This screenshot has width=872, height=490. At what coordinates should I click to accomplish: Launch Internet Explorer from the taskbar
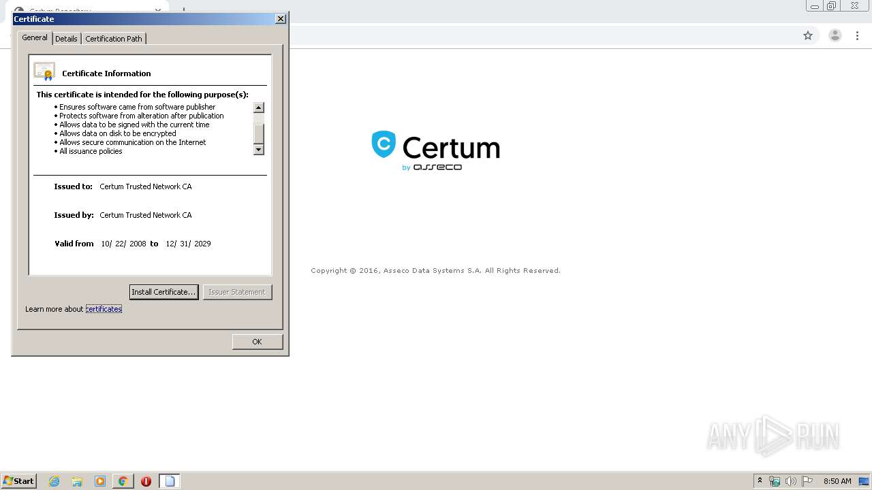tap(54, 481)
